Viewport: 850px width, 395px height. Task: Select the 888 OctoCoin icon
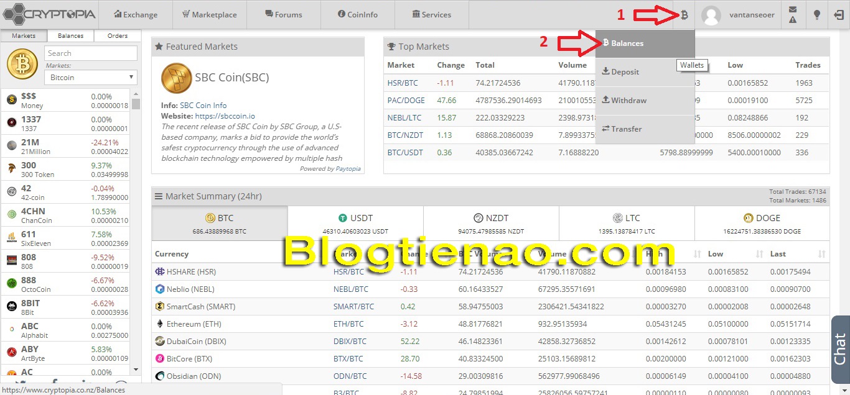click(11, 284)
